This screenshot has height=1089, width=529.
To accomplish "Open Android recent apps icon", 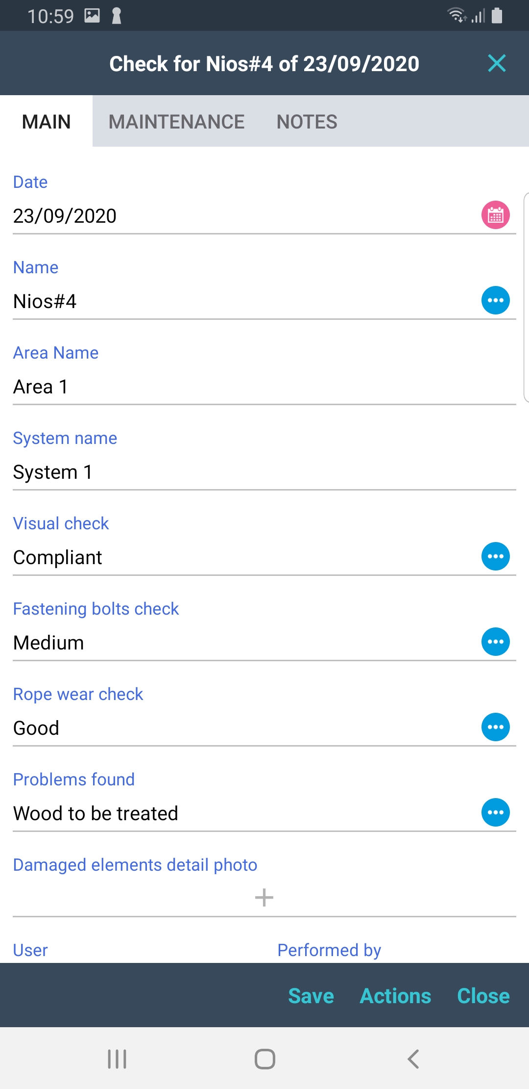I will click(117, 1059).
